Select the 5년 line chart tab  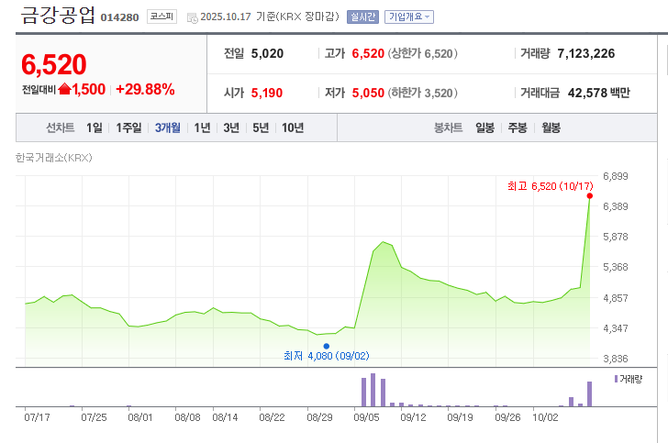[261, 127]
